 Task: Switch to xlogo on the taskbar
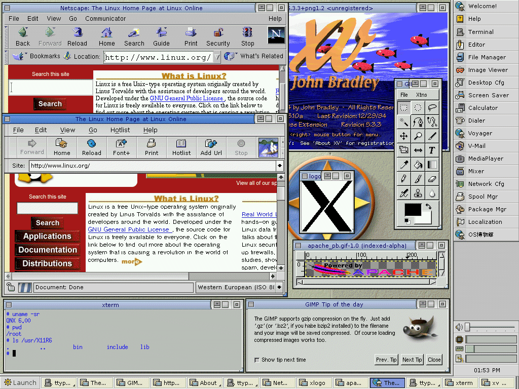point(314,383)
